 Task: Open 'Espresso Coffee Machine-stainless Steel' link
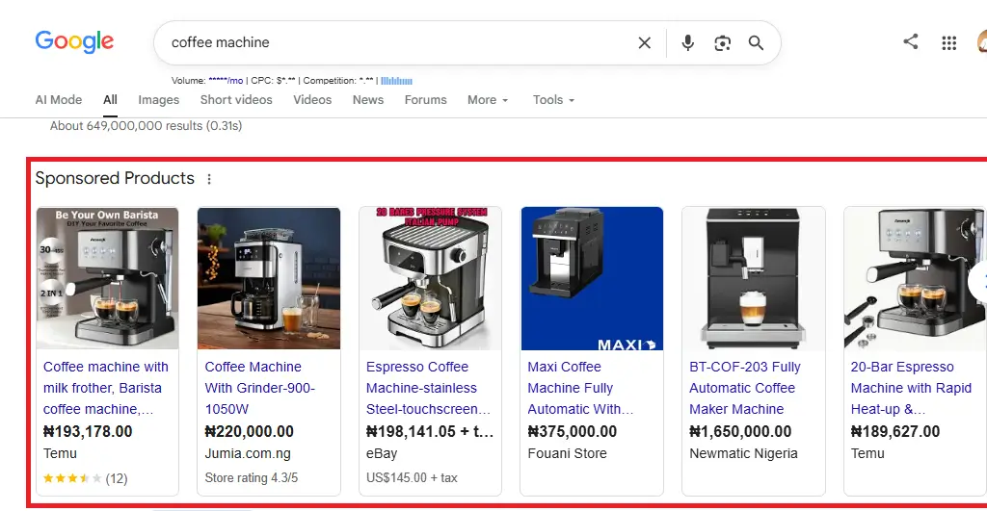pyautogui.click(x=428, y=388)
